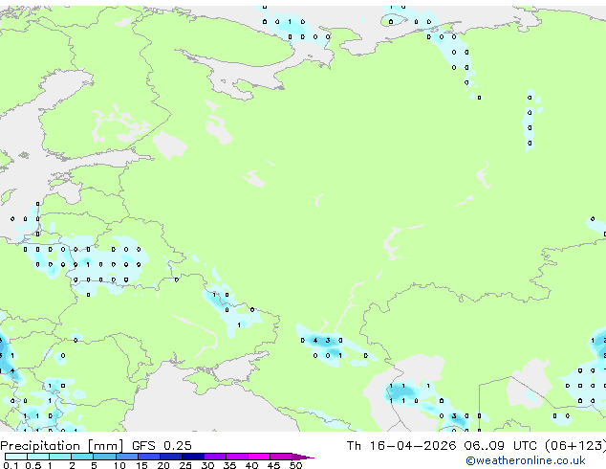Pick the 20–25 mm dark blue swatch
The width and height of the screenshot is (606, 469).
click(x=171, y=457)
